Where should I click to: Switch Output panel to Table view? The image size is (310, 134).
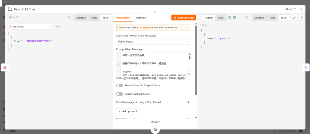click(272, 18)
